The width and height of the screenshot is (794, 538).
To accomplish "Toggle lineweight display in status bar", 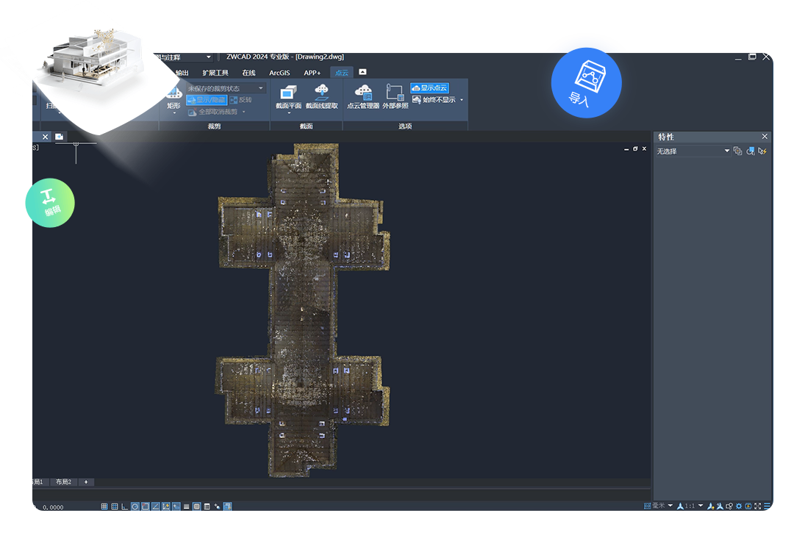I will (x=186, y=506).
